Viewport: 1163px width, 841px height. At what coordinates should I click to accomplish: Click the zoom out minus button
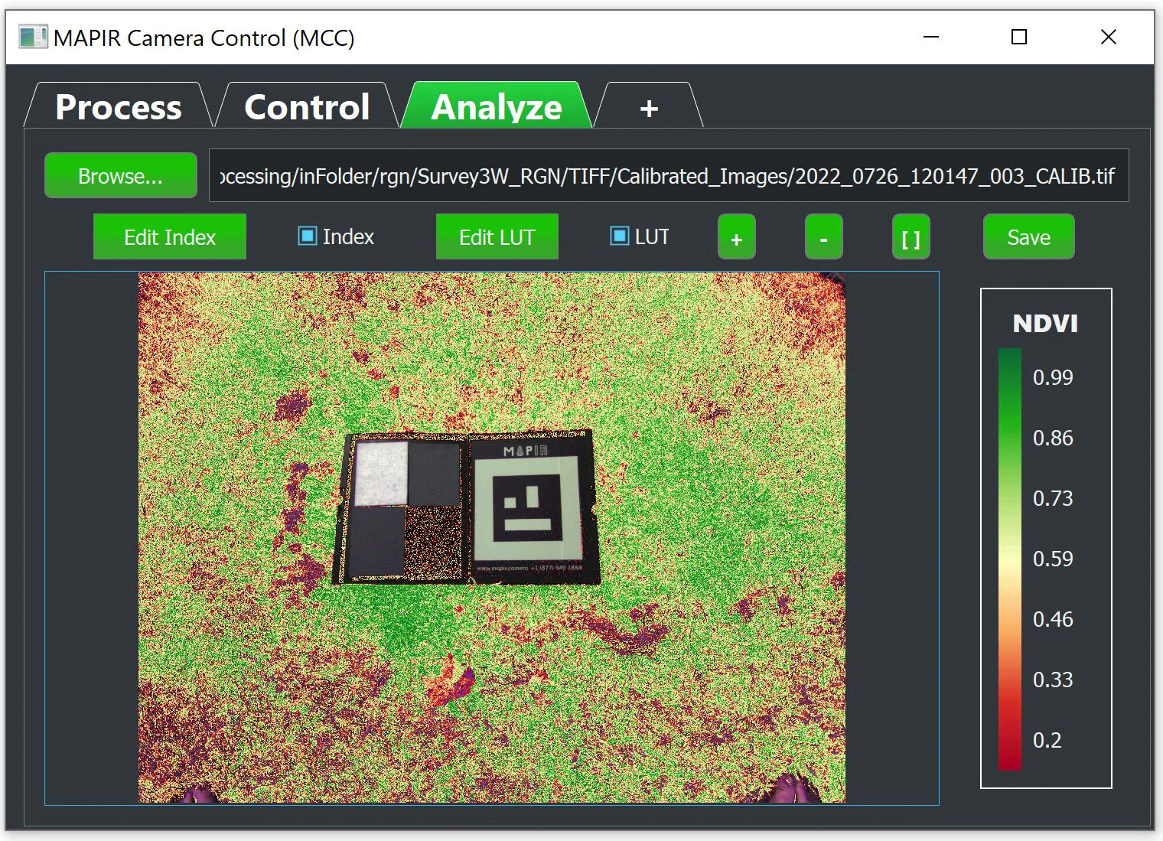[x=823, y=238]
